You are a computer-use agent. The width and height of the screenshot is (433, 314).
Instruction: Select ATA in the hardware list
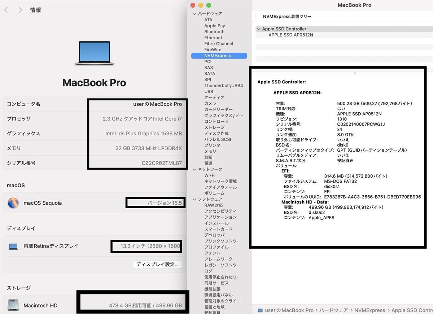(x=208, y=20)
